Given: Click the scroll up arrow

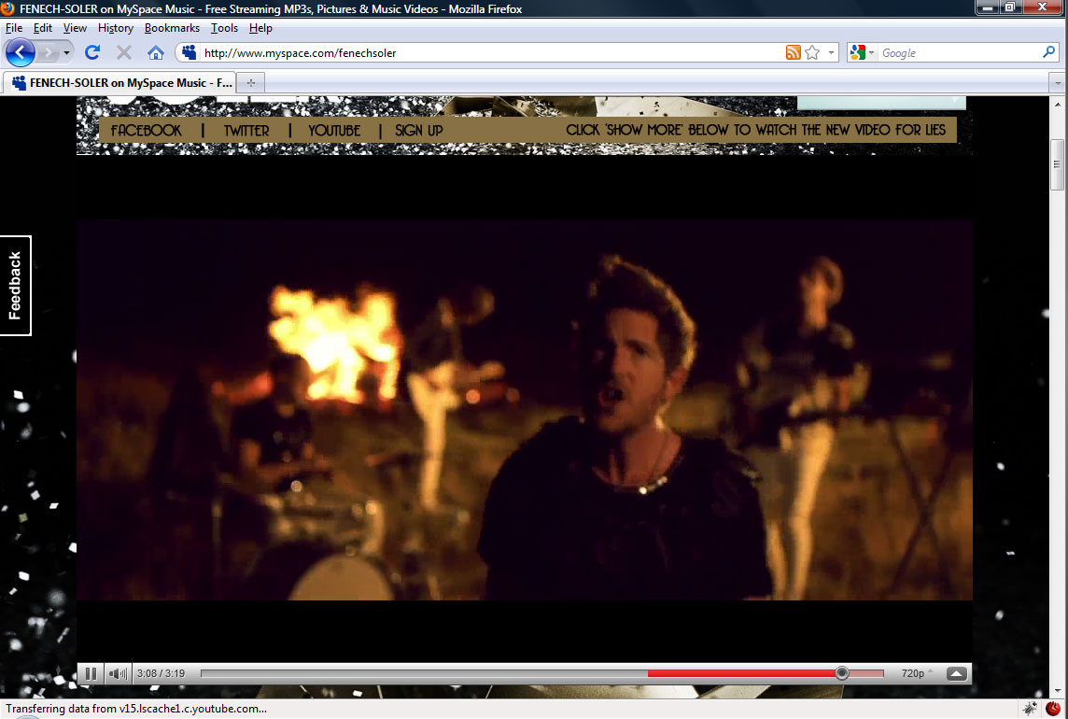Looking at the screenshot, I should point(1057,105).
